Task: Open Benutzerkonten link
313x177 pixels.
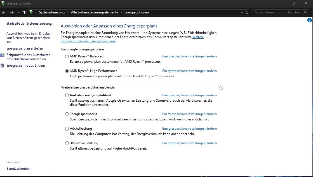Action: [x=18, y=169]
